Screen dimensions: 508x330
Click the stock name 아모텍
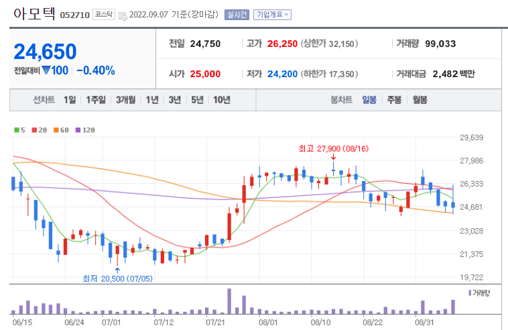(34, 13)
